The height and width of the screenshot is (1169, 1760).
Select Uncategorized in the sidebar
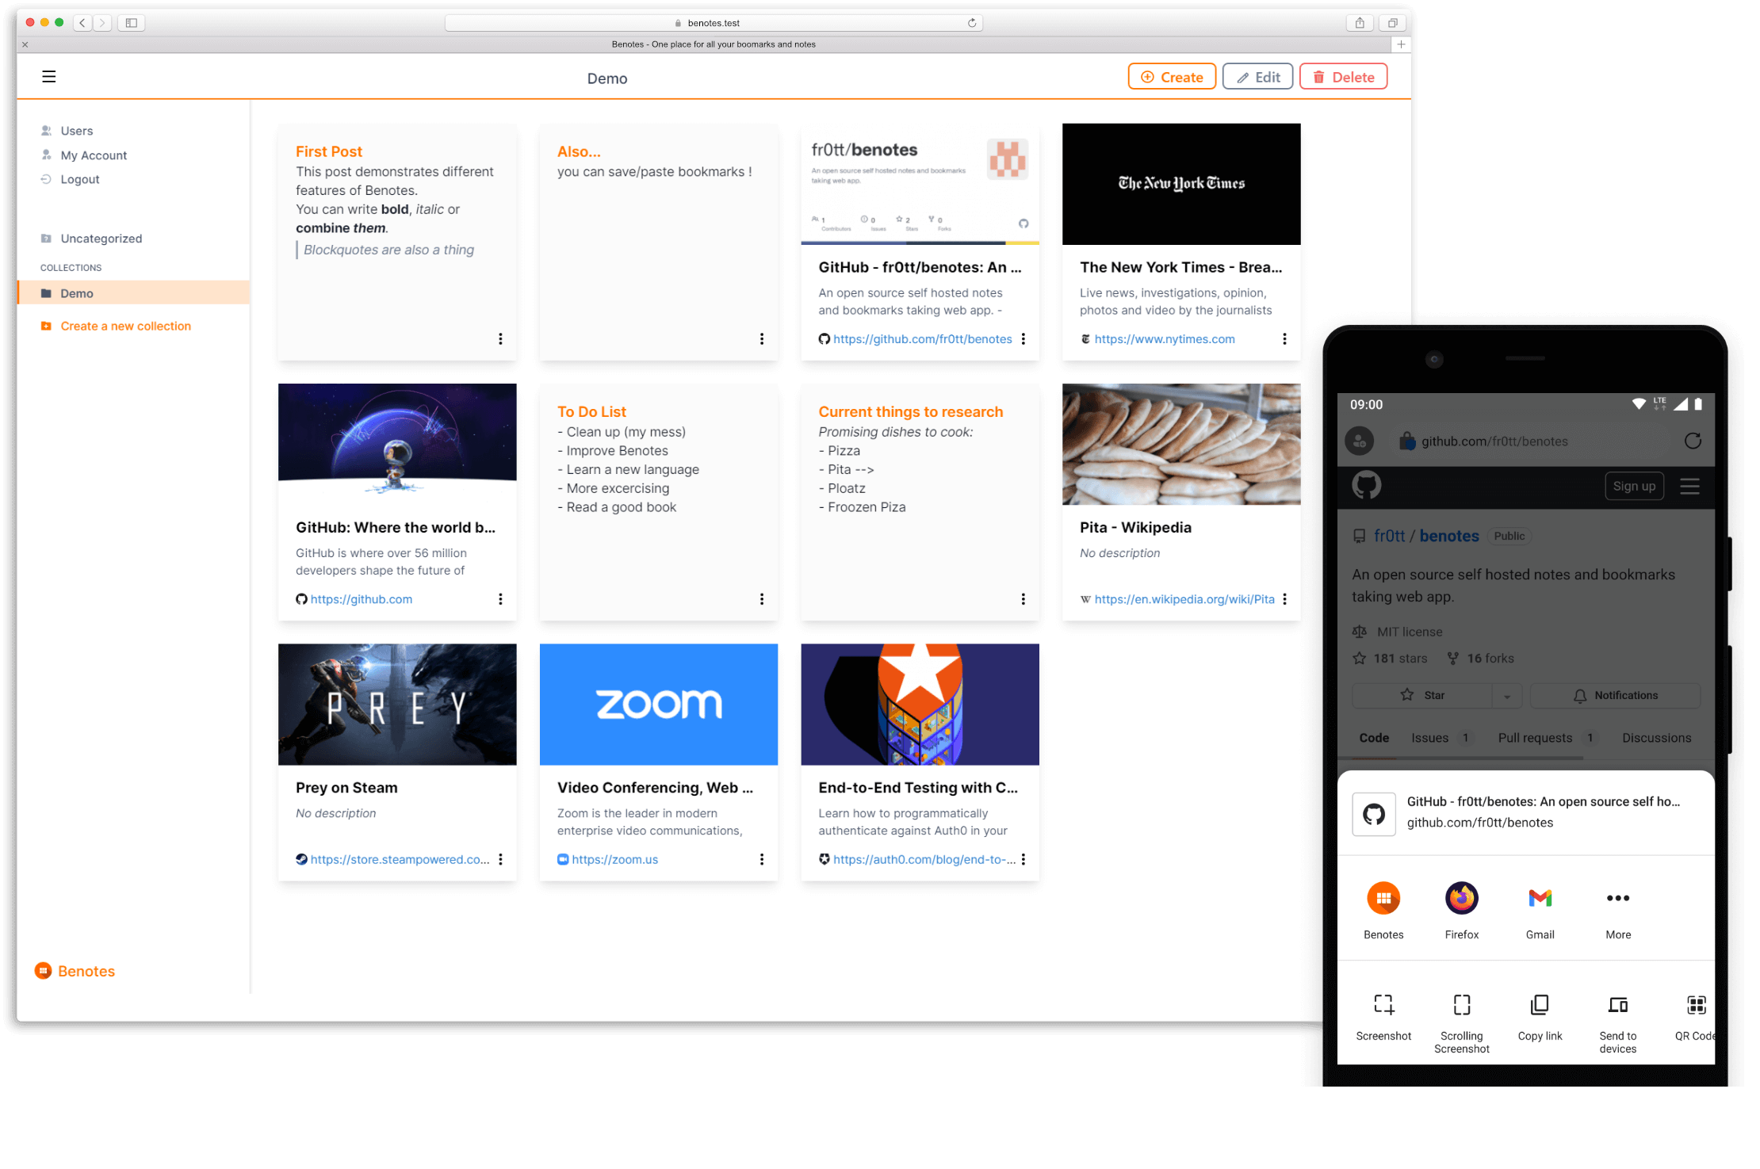click(x=101, y=238)
